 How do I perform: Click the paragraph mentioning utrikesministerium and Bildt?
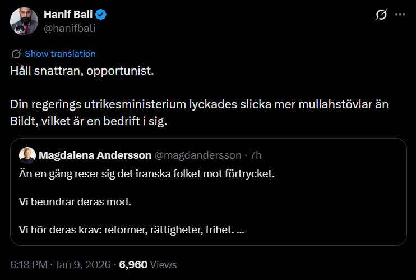pos(199,113)
